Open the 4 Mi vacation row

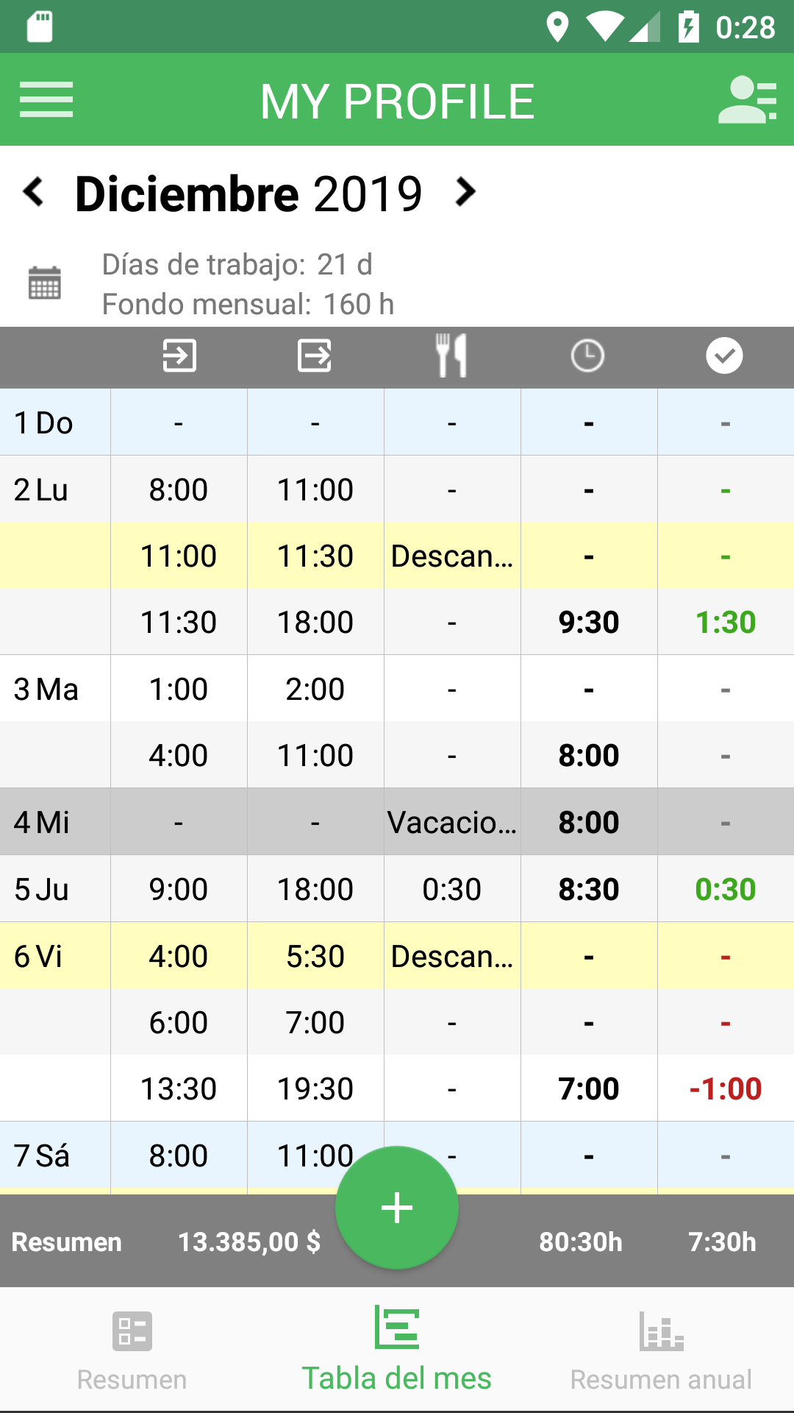[x=397, y=822]
